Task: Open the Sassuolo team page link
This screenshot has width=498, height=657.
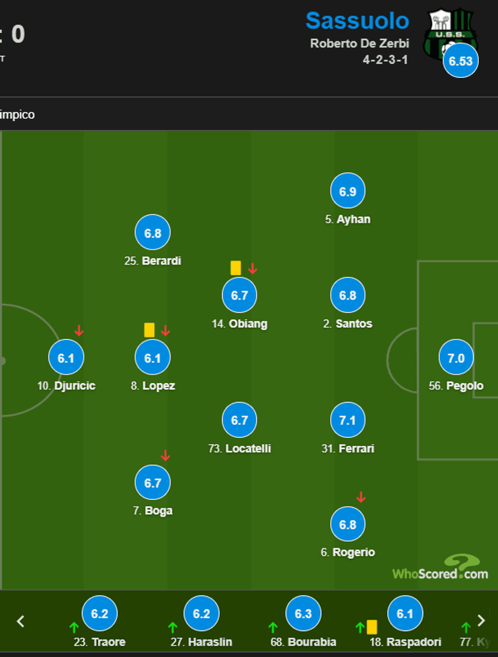Action: (357, 21)
